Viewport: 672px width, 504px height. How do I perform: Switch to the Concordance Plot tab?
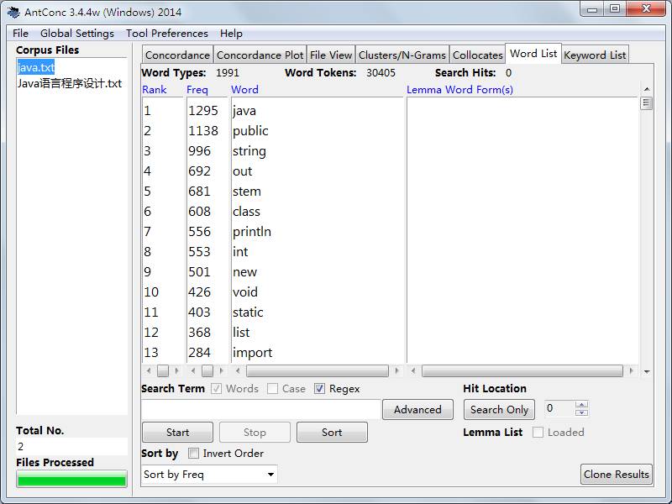[260, 55]
